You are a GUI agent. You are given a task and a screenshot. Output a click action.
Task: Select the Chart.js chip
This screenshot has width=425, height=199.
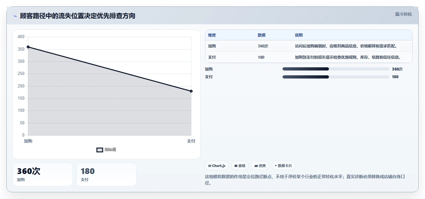point(217,166)
